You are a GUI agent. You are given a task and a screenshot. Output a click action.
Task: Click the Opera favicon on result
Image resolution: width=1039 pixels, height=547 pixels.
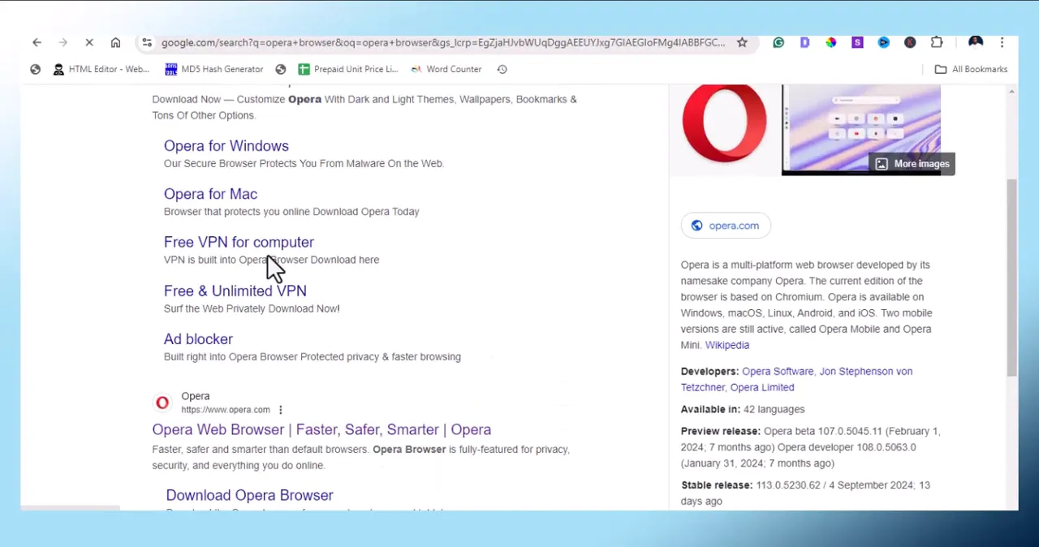pyautogui.click(x=162, y=403)
